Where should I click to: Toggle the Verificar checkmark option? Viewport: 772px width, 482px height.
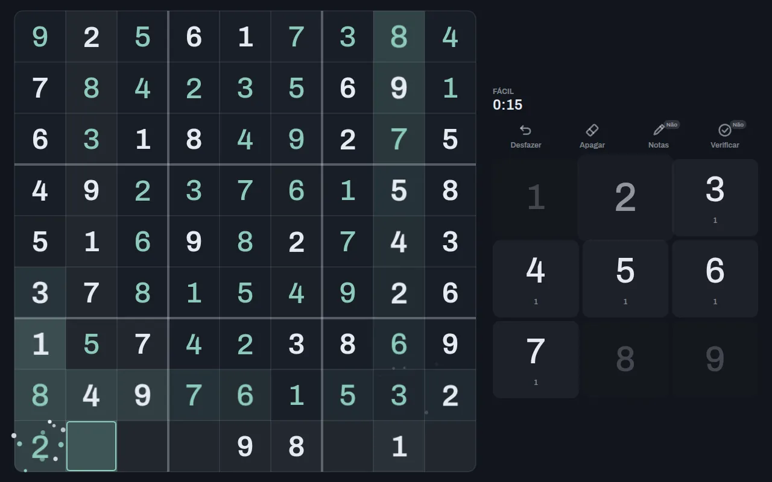pyautogui.click(x=725, y=130)
